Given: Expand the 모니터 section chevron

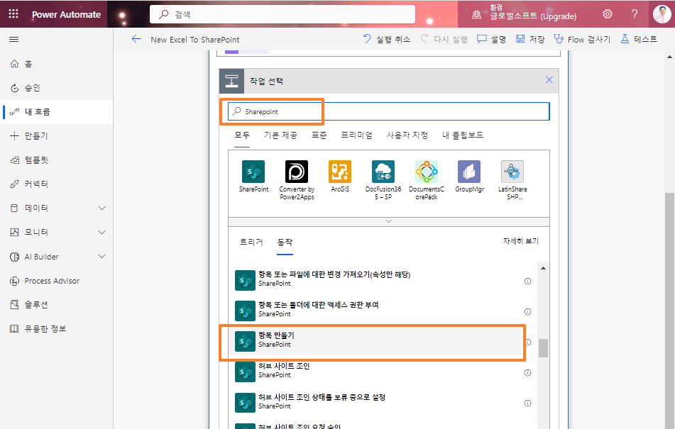Looking at the screenshot, I should click(102, 232).
